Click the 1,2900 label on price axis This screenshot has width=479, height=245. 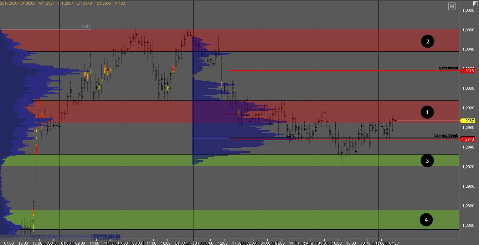pos(468,186)
